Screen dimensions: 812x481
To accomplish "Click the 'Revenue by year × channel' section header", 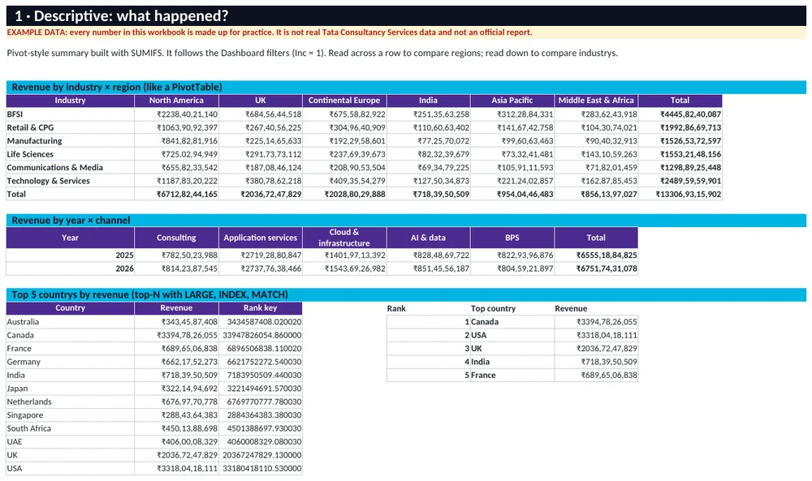I will tap(406, 221).
